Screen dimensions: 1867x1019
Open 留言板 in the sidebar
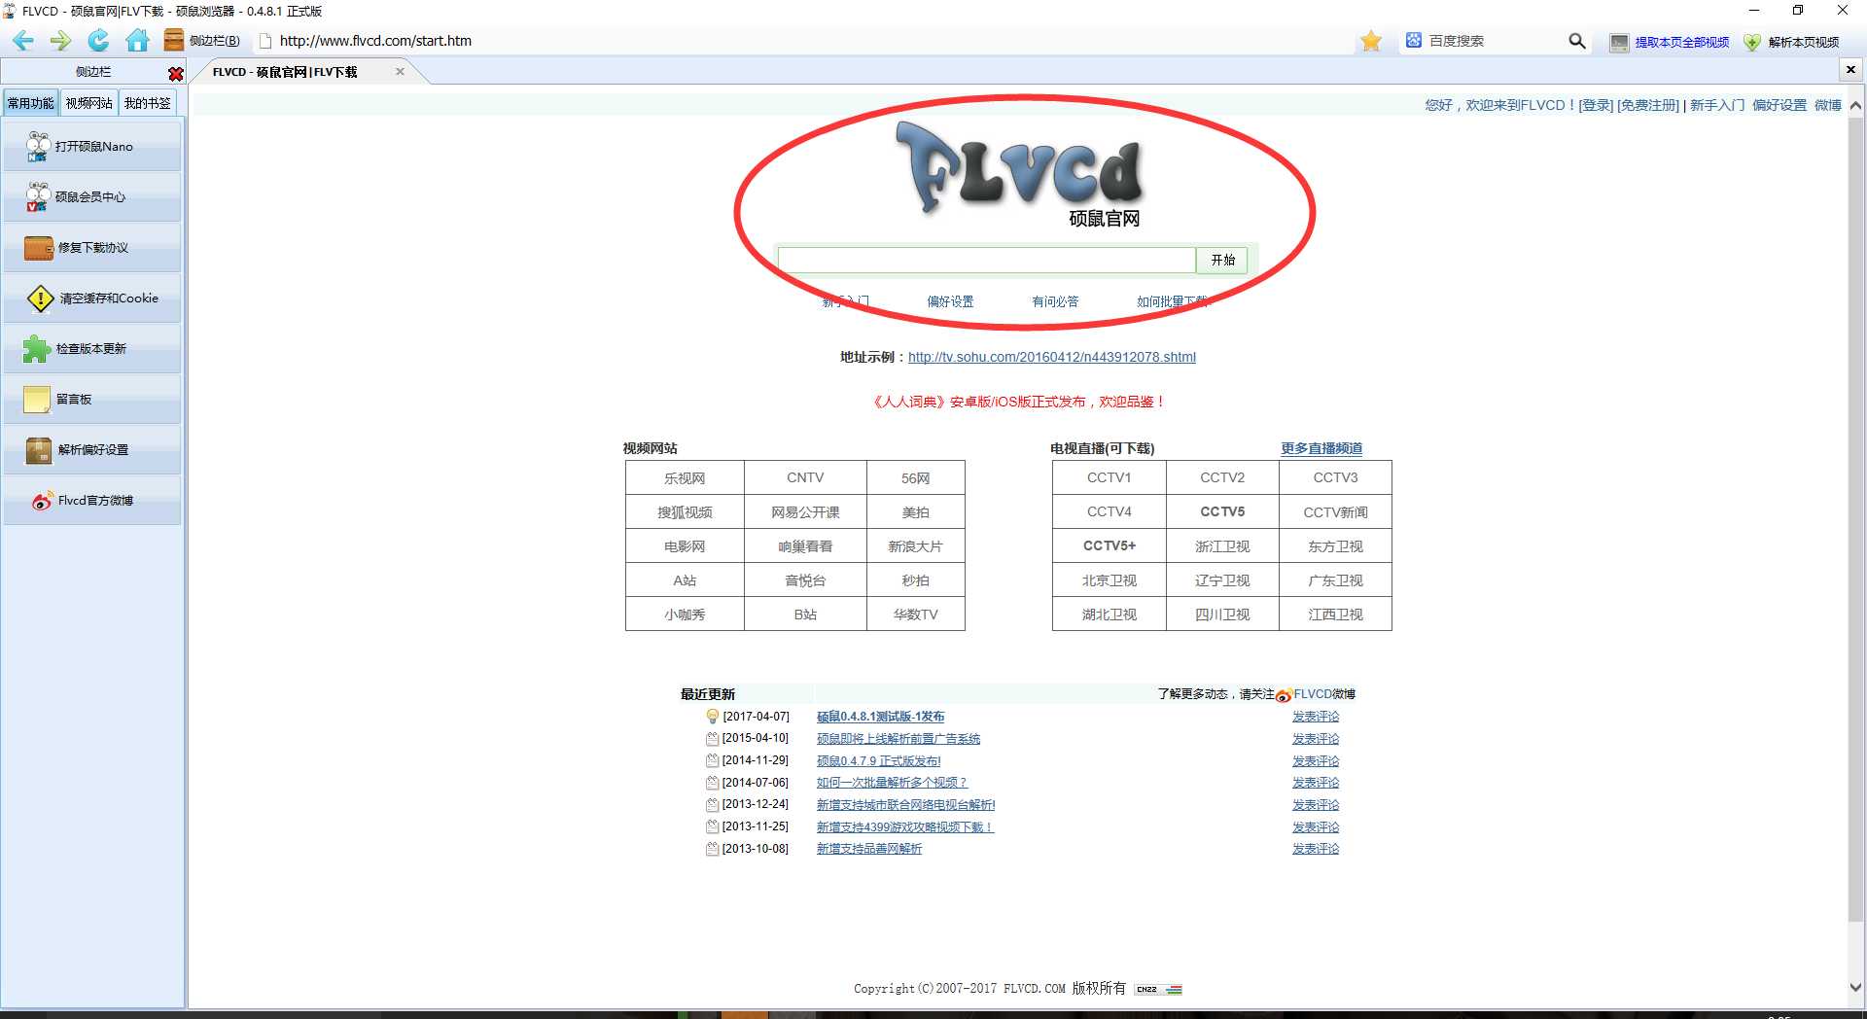[x=92, y=399]
